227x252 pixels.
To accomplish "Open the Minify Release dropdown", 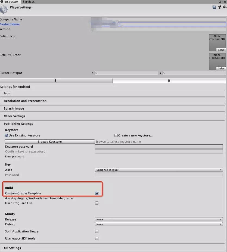I will [x=159, y=219].
